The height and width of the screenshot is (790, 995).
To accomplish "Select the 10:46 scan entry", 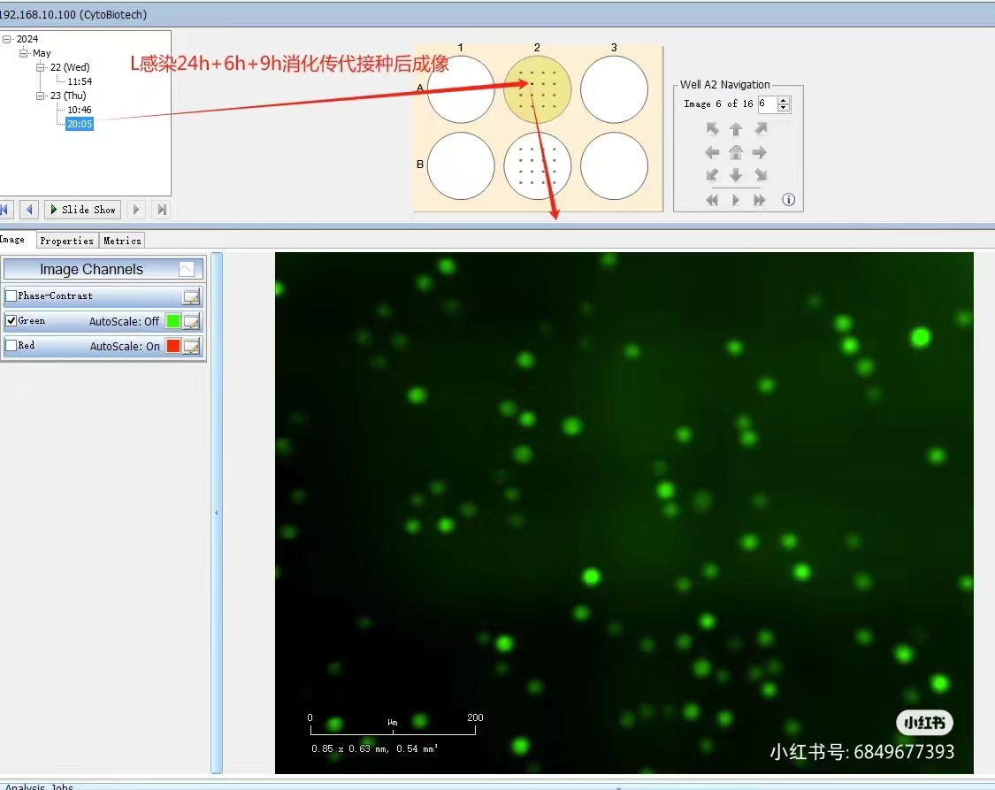I will (80, 110).
